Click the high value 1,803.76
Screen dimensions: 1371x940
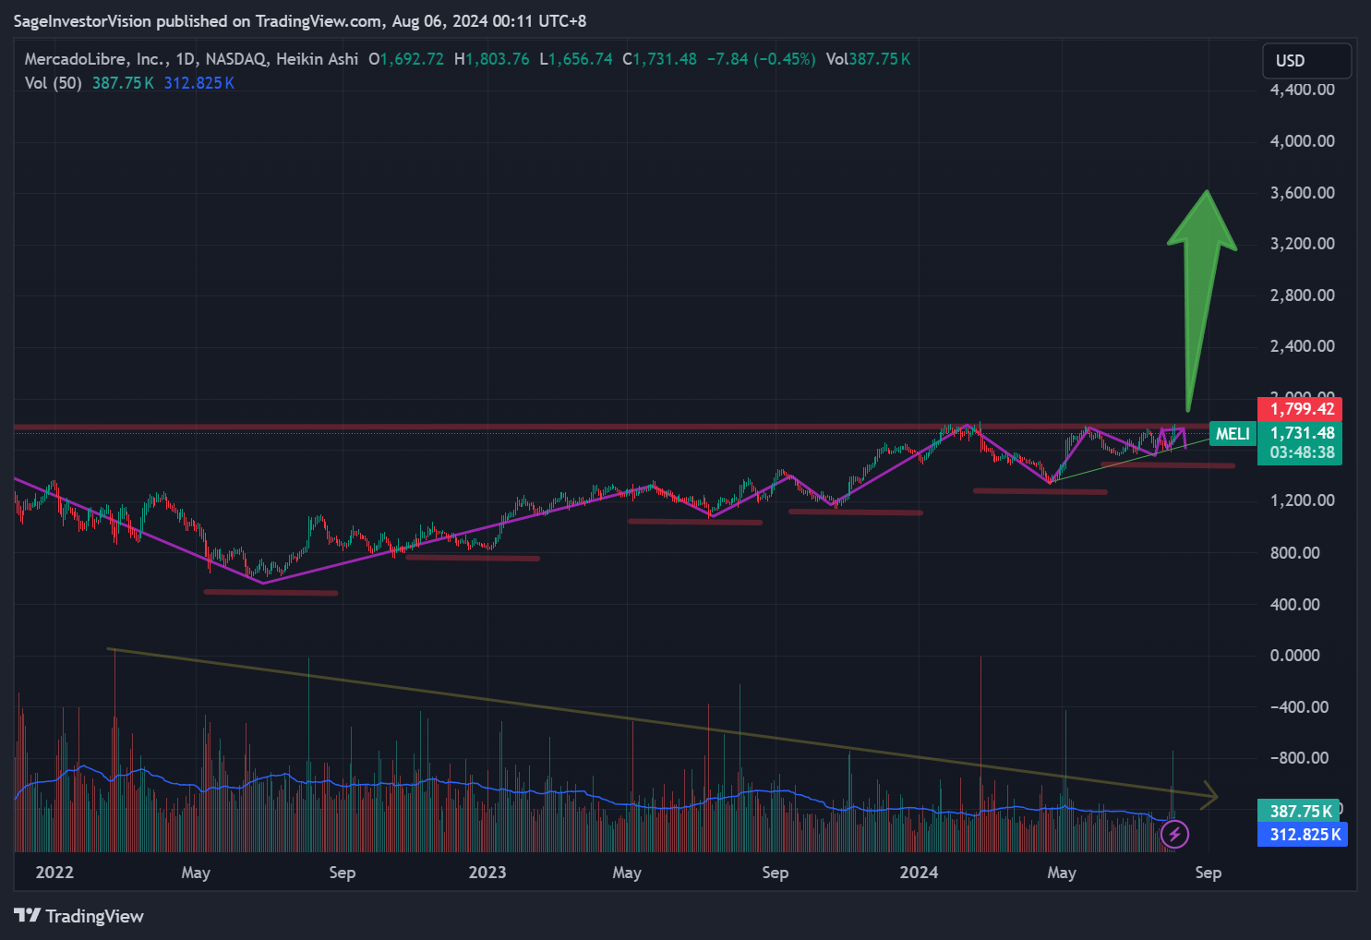[x=497, y=59]
